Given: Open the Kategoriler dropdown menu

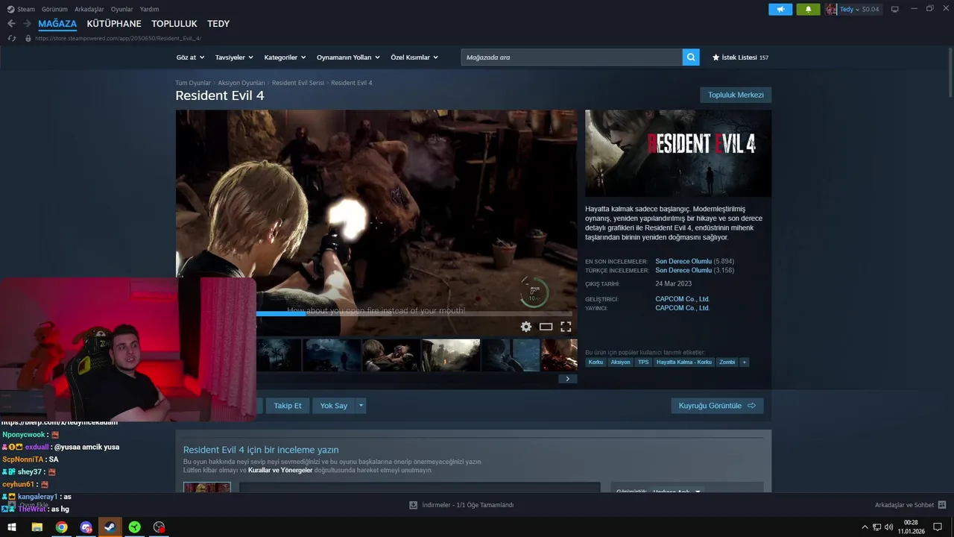Looking at the screenshot, I should click(x=285, y=57).
